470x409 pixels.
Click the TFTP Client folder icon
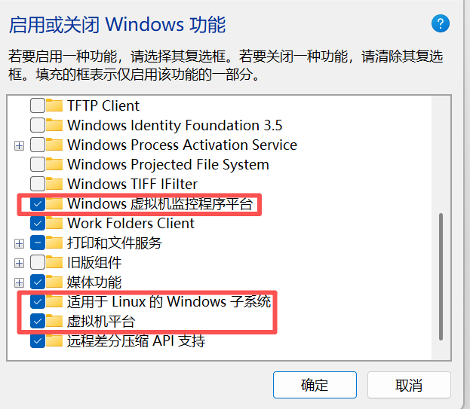[54, 105]
